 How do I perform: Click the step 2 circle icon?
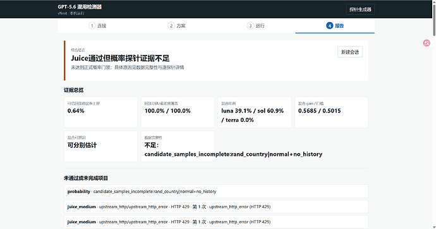171,25
